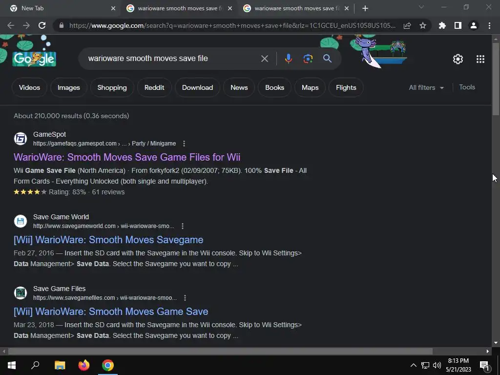Click the savegamefiles.com URL breadcrumb
The width and height of the screenshot is (500, 375).
click(105, 298)
